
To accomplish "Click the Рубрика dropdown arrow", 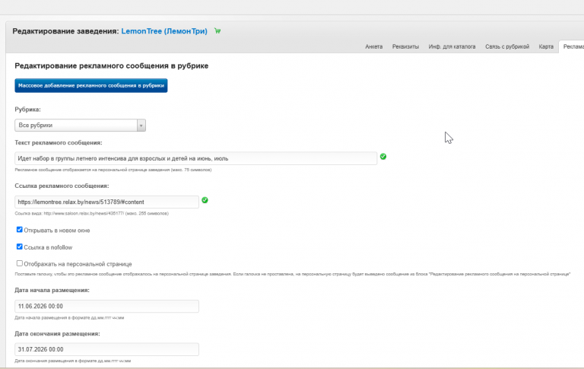I will click(x=141, y=126).
